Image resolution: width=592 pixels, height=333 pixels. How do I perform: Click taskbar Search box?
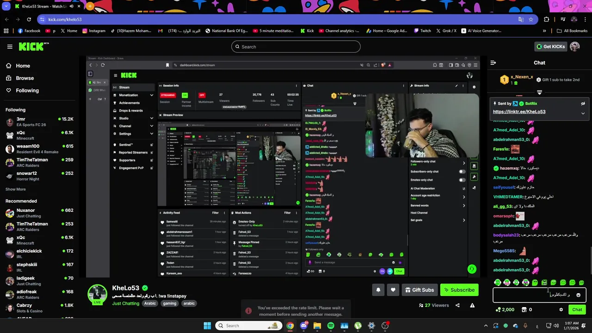tap(249, 326)
